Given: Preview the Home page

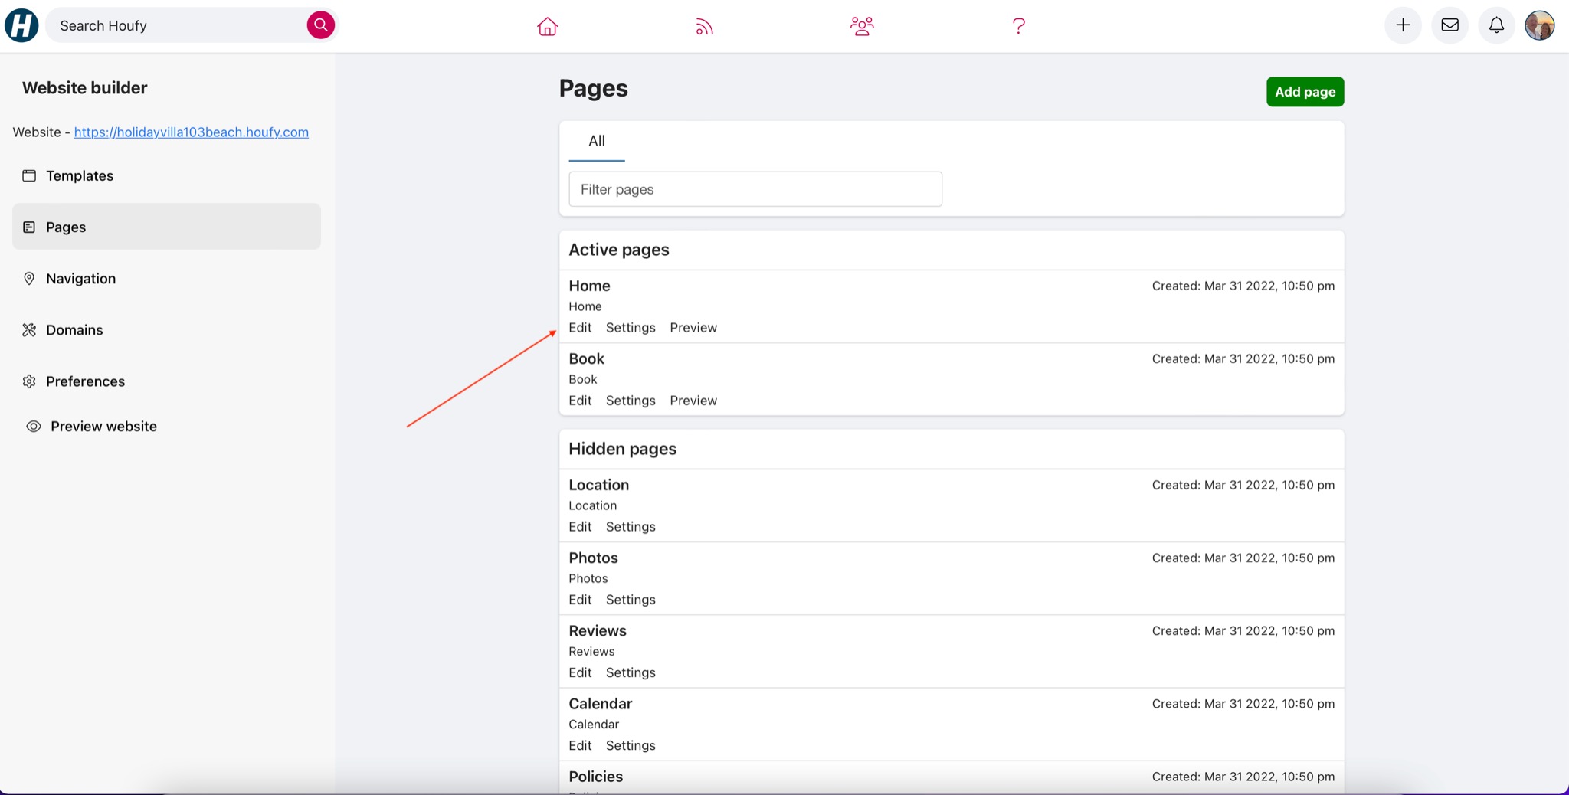Looking at the screenshot, I should pos(693,327).
